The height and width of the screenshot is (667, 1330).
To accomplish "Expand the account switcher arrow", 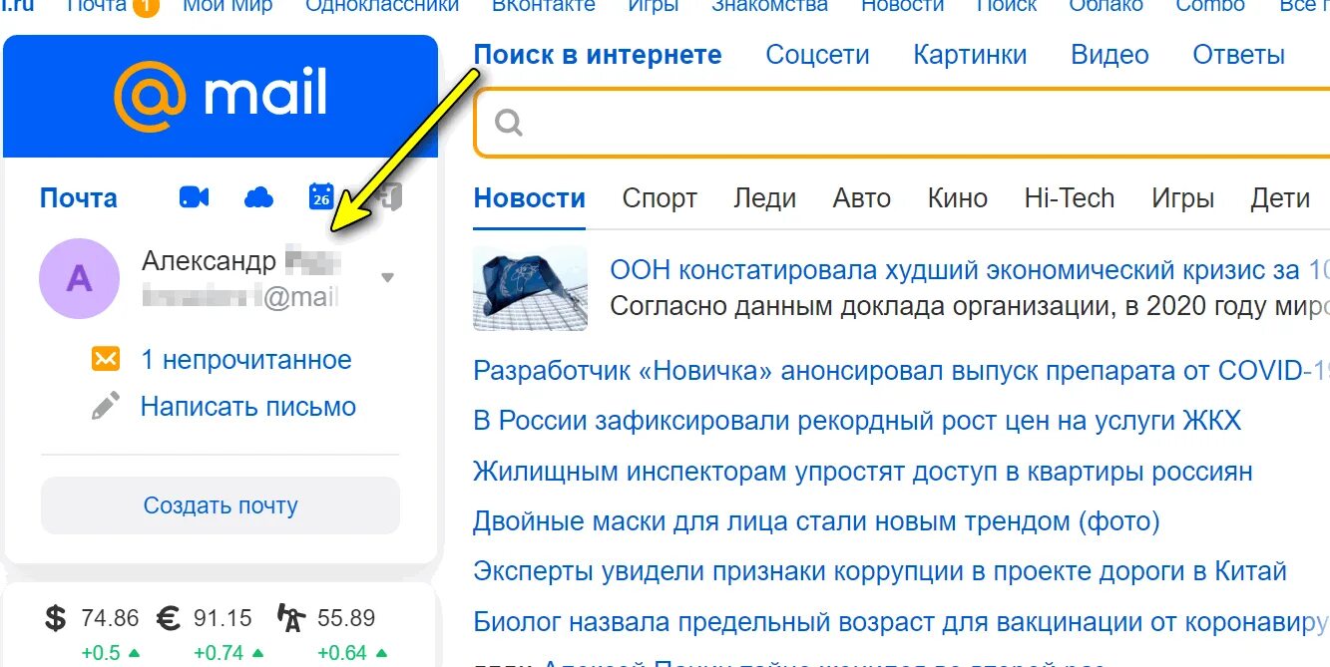I will 388,277.
